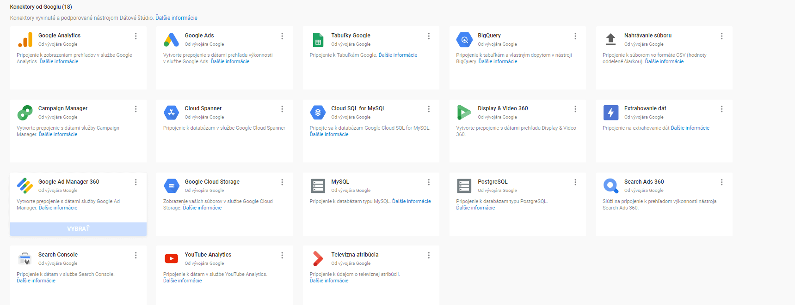Viewport: 795px width, 305px height.
Task: Open the BigQuery three-dot menu
Action: [575, 36]
